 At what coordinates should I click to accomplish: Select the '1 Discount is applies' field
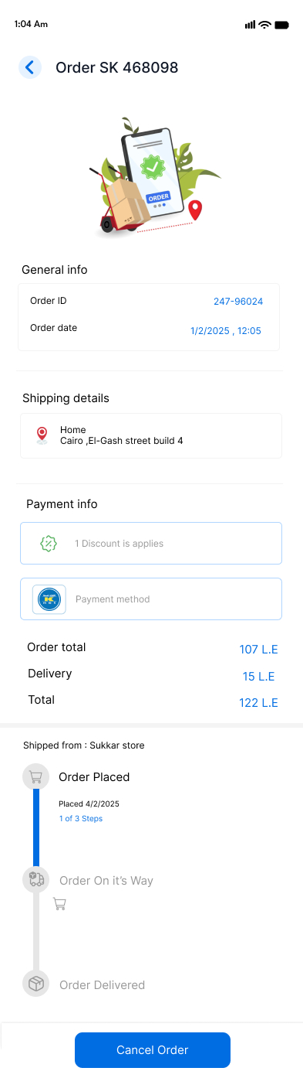[x=151, y=543]
